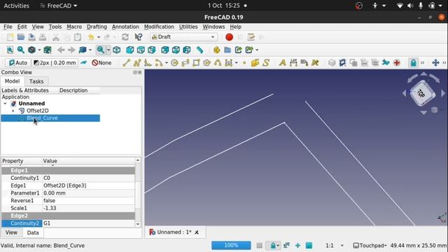448x252 pixels.
Task: Open a file using the folder icon
Action: point(21,37)
